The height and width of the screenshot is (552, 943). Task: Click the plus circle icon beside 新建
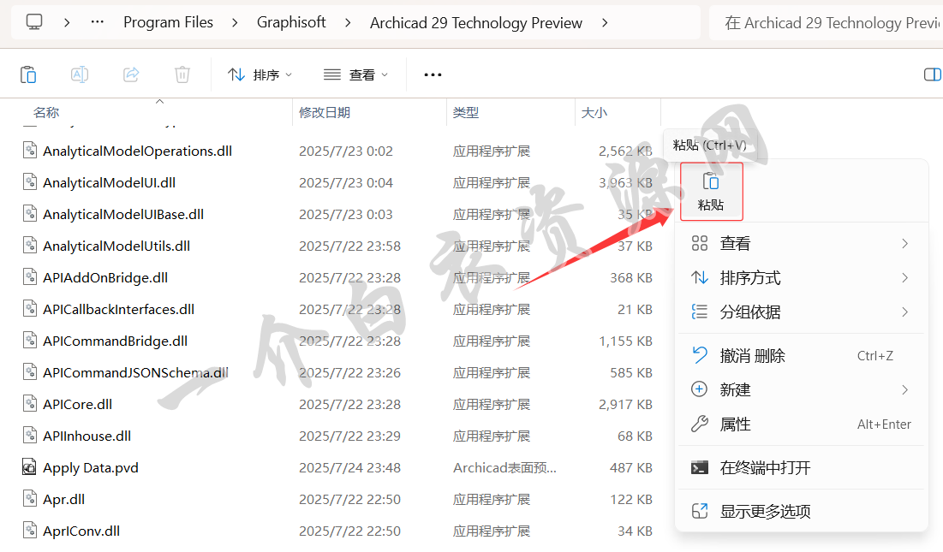(699, 389)
